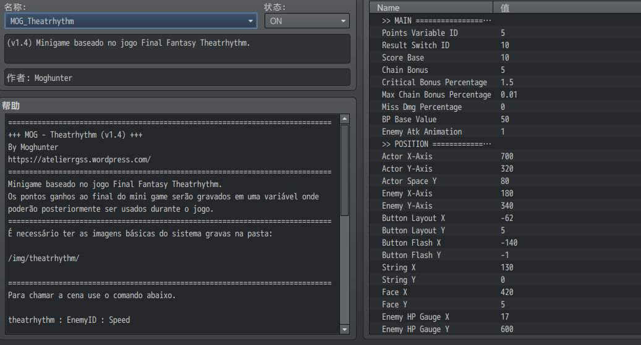641x345 pixels.
Task: Select the Enemy X-Axis parameter
Action: tap(505, 193)
